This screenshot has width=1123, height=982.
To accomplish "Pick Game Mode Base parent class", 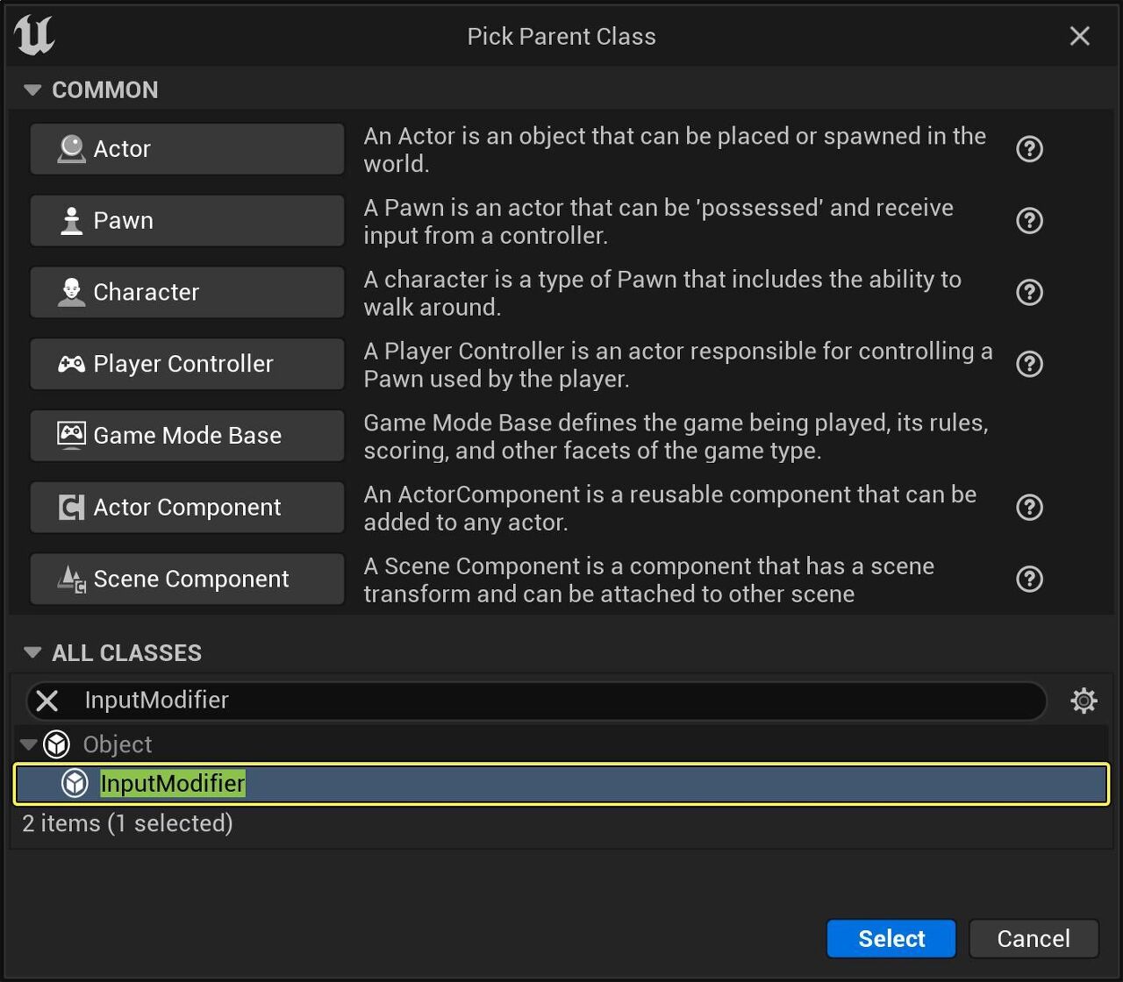I will coord(187,436).
